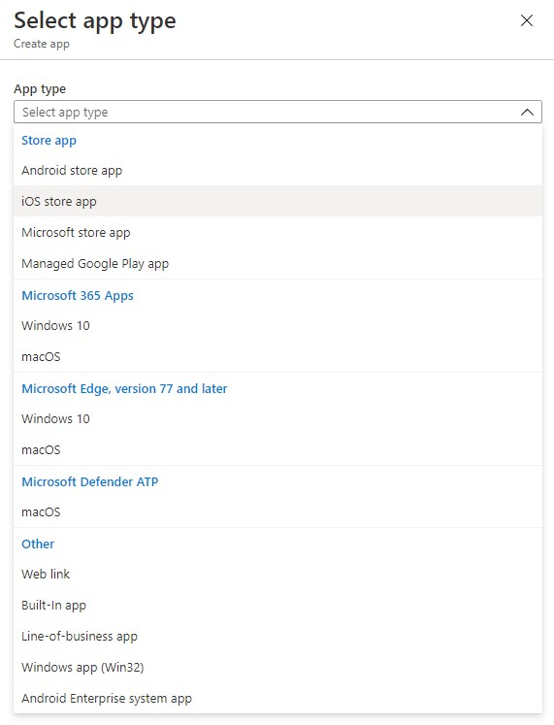Click the Store app group header

[49, 141]
